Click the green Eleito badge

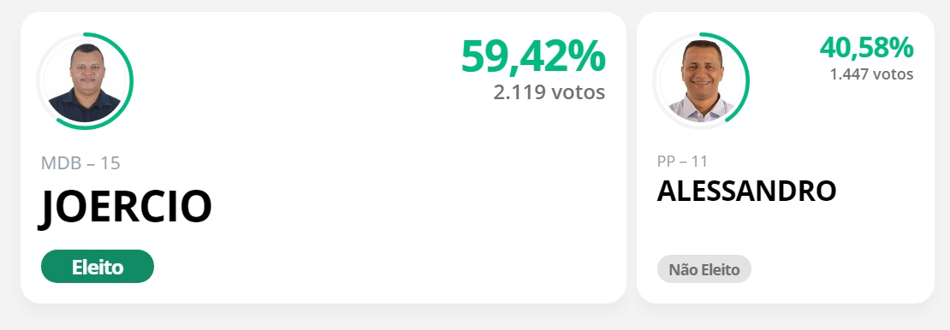(x=98, y=267)
